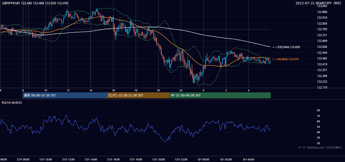
Task: Click the RSI 20 level label
Action: tap(318, 143)
